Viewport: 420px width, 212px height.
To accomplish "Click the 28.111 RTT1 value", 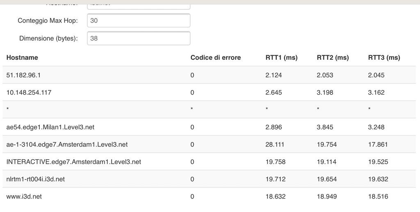I will point(274,144).
